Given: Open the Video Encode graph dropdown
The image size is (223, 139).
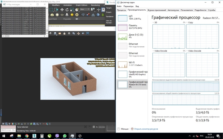Looking at the screenshot, I should [153, 51].
